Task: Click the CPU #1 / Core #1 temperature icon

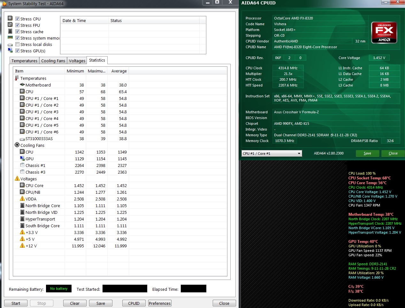Action: tap(22, 98)
